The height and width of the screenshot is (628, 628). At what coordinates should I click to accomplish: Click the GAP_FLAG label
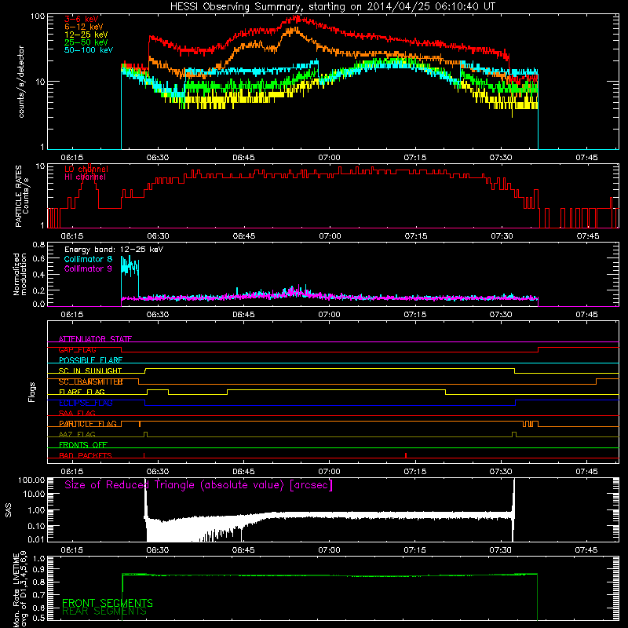point(78,349)
